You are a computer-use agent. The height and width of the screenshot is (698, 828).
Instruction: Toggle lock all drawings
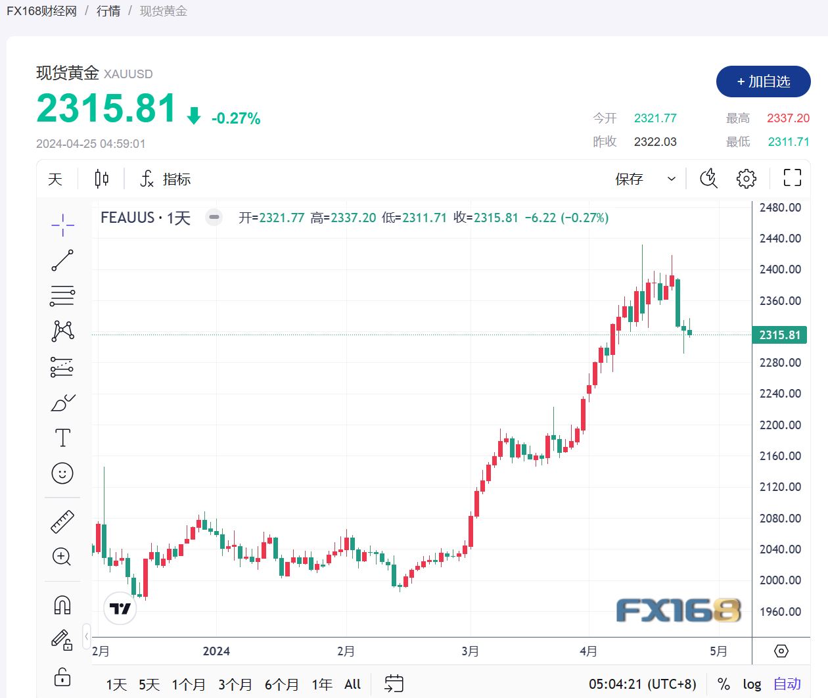pos(62,677)
